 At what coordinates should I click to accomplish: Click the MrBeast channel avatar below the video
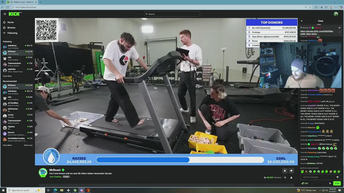point(43,173)
